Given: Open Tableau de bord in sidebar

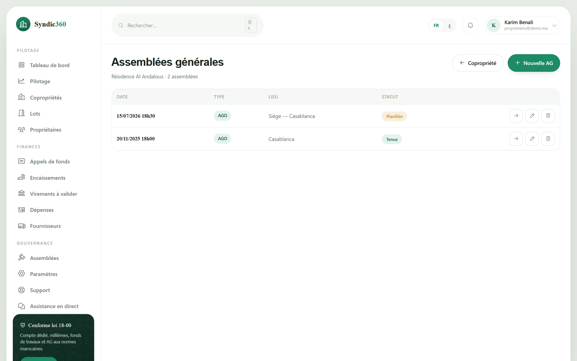Looking at the screenshot, I should (49, 65).
